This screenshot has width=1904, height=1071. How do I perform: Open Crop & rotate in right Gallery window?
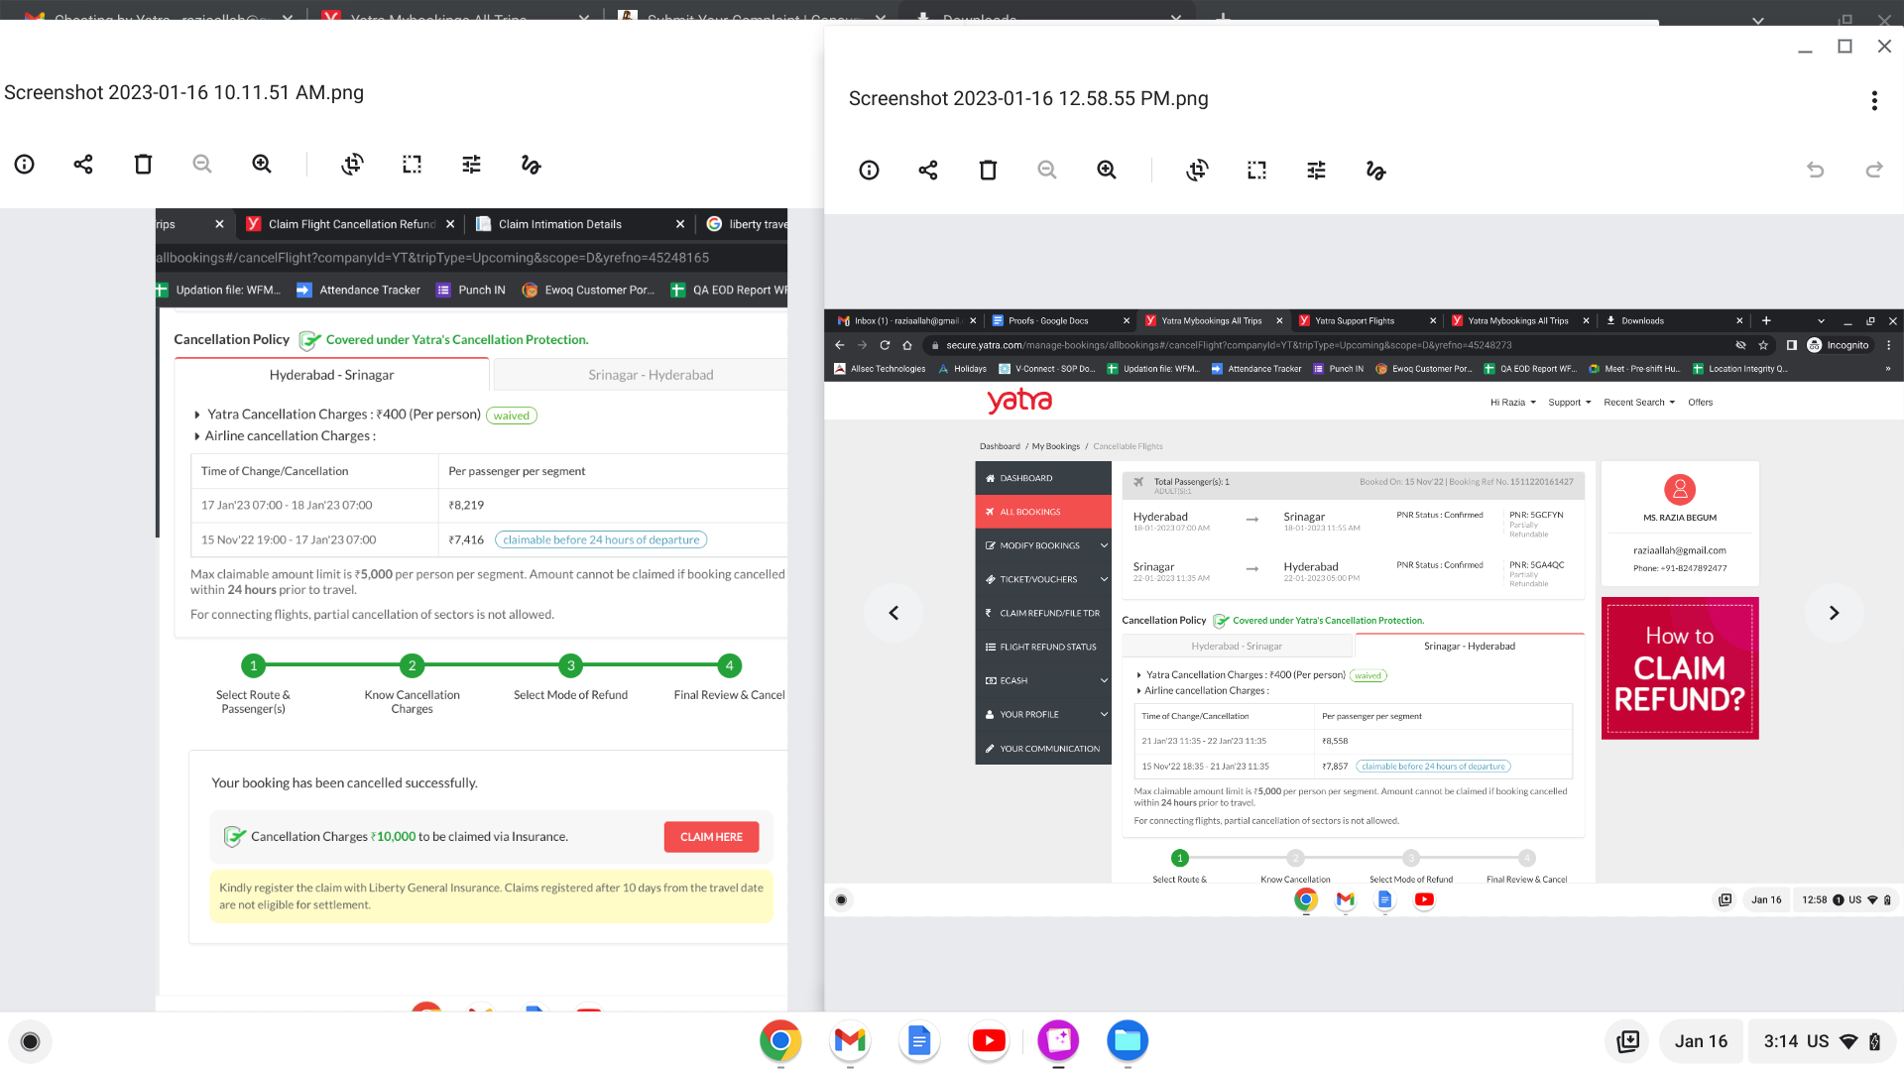1197,171
